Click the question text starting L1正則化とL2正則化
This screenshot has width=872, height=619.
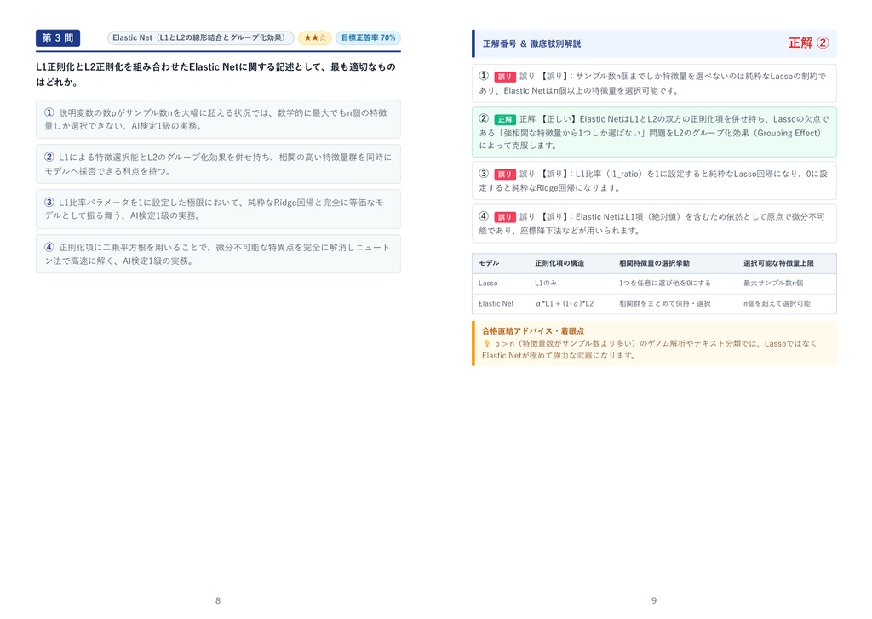tap(215, 75)
